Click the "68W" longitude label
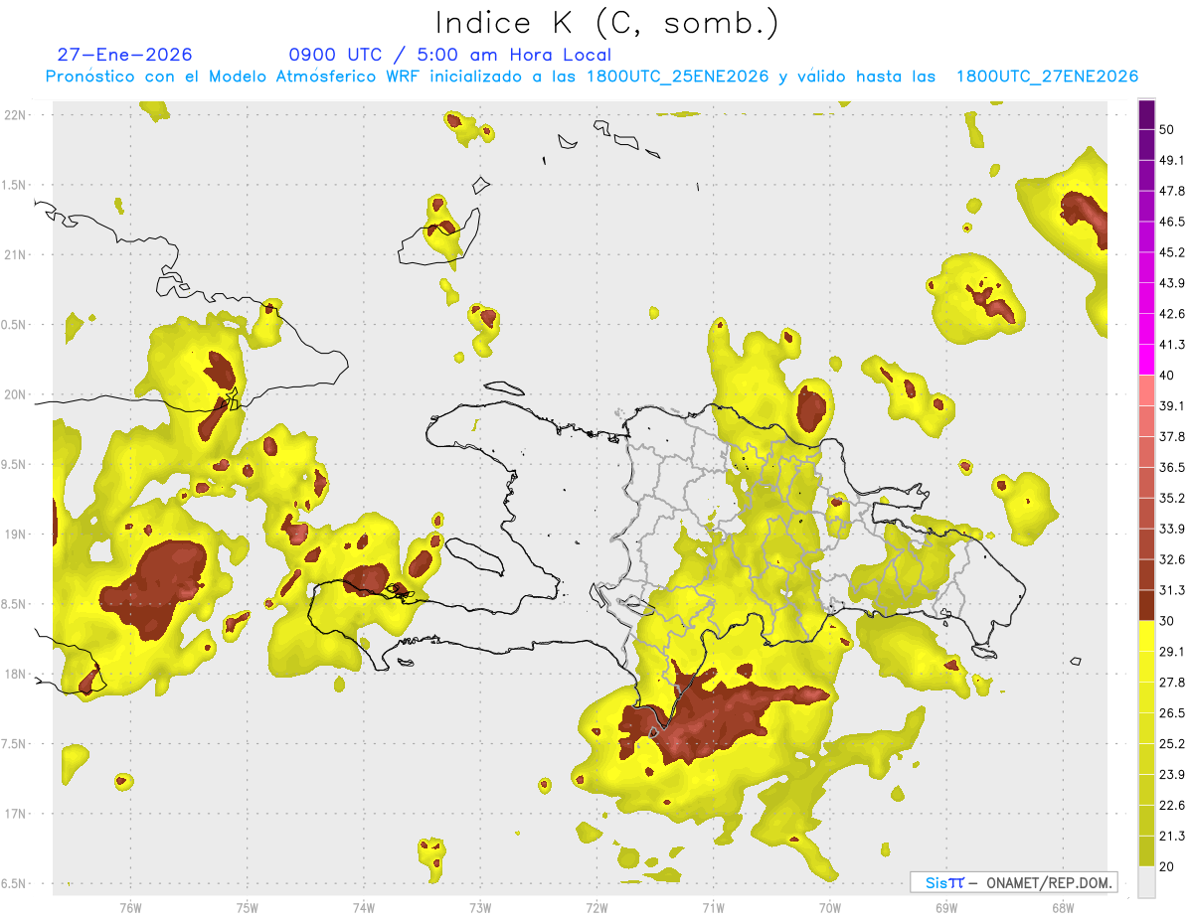Image resolution: width=1193 pixels, height=921 pixels. click(1063, 907)
